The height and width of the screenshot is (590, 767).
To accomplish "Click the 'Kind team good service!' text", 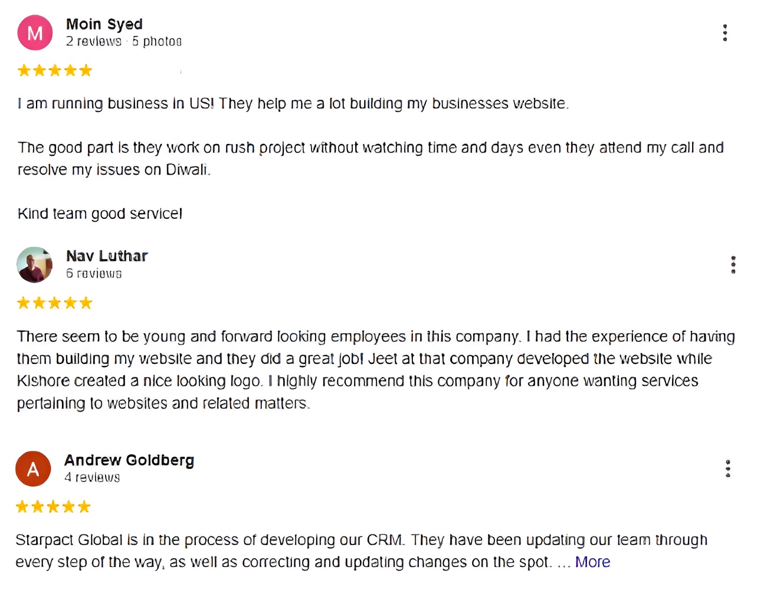I will point(100,214).
